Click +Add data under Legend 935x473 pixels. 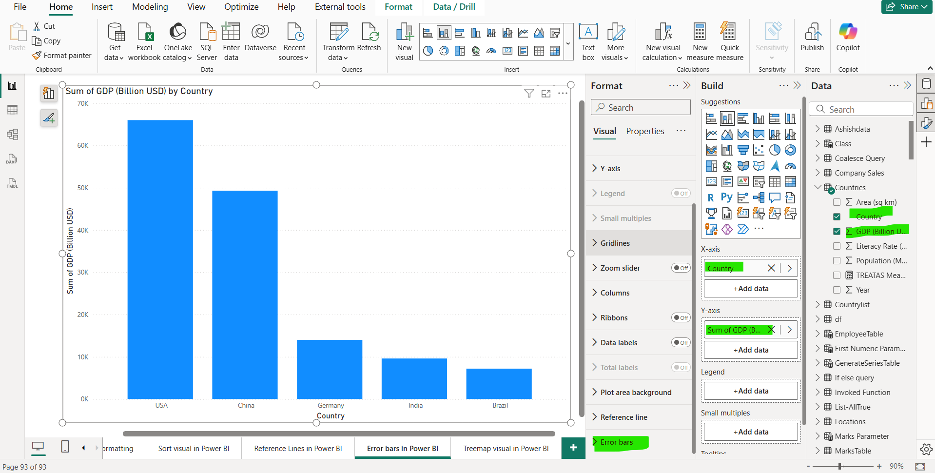click(x=751, y=391)
